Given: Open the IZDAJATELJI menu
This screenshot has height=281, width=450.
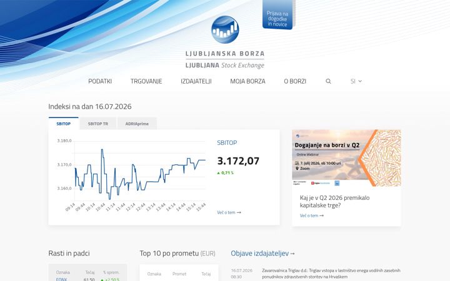Looking at the screenshot, I should pos(196,81).
